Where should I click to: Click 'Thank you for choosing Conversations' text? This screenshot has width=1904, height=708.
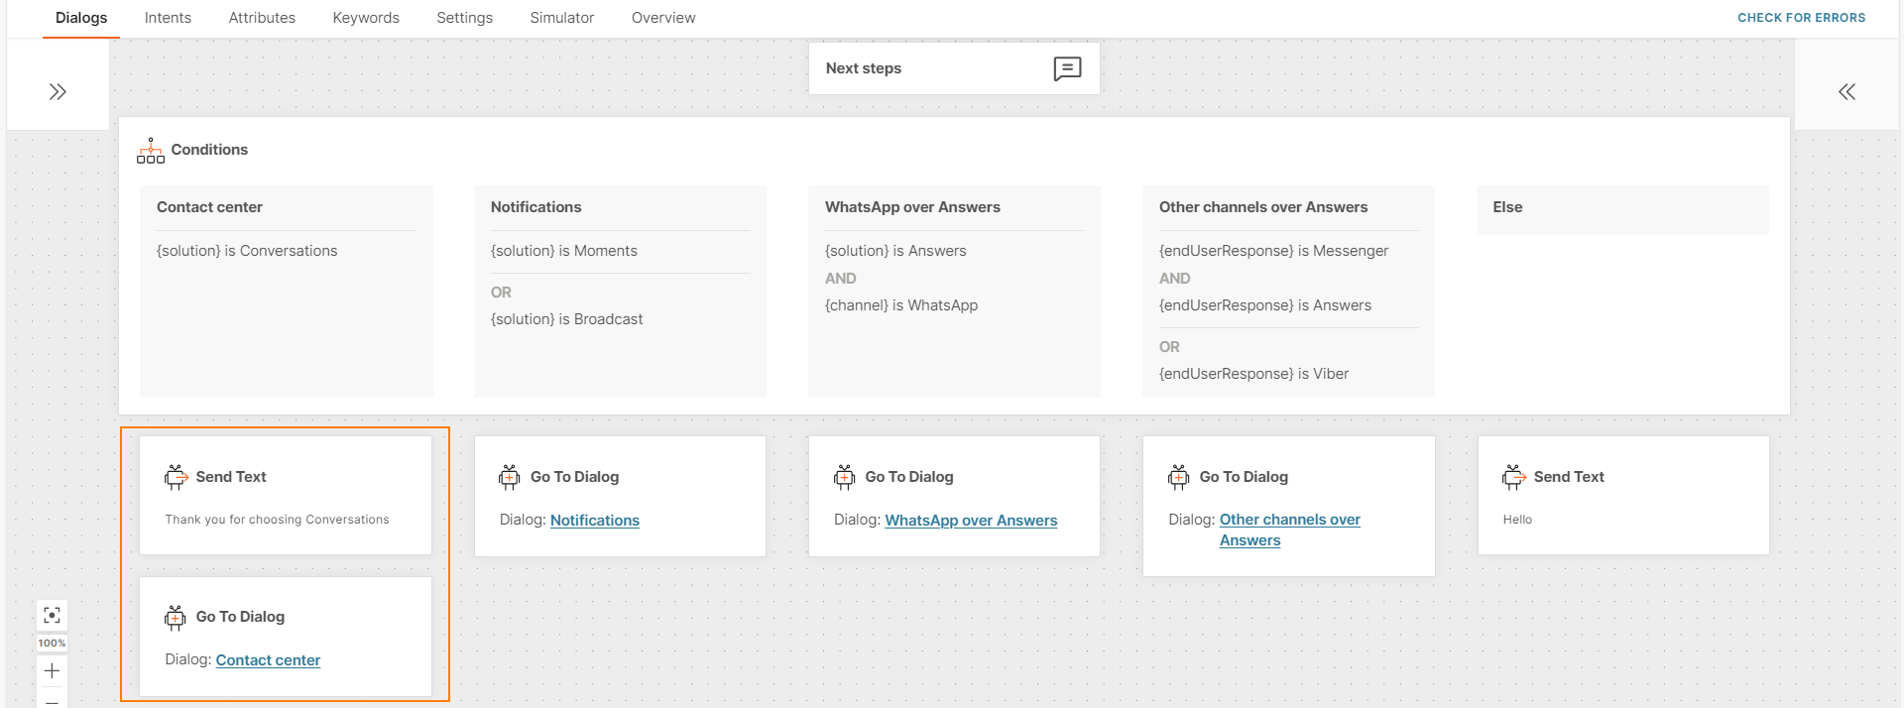(x=277, y=520)
